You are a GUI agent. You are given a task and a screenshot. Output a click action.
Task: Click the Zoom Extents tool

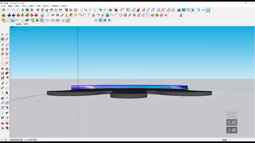point(2,108)
